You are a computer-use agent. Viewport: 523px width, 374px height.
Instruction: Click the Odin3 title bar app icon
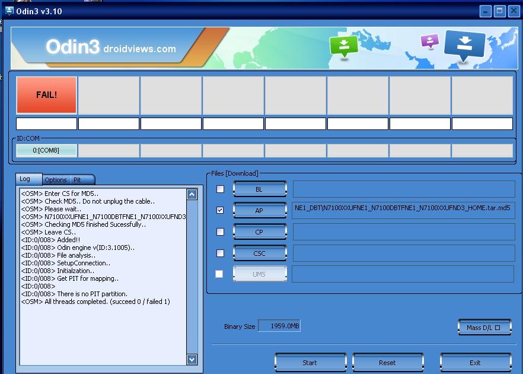[9, 11]
